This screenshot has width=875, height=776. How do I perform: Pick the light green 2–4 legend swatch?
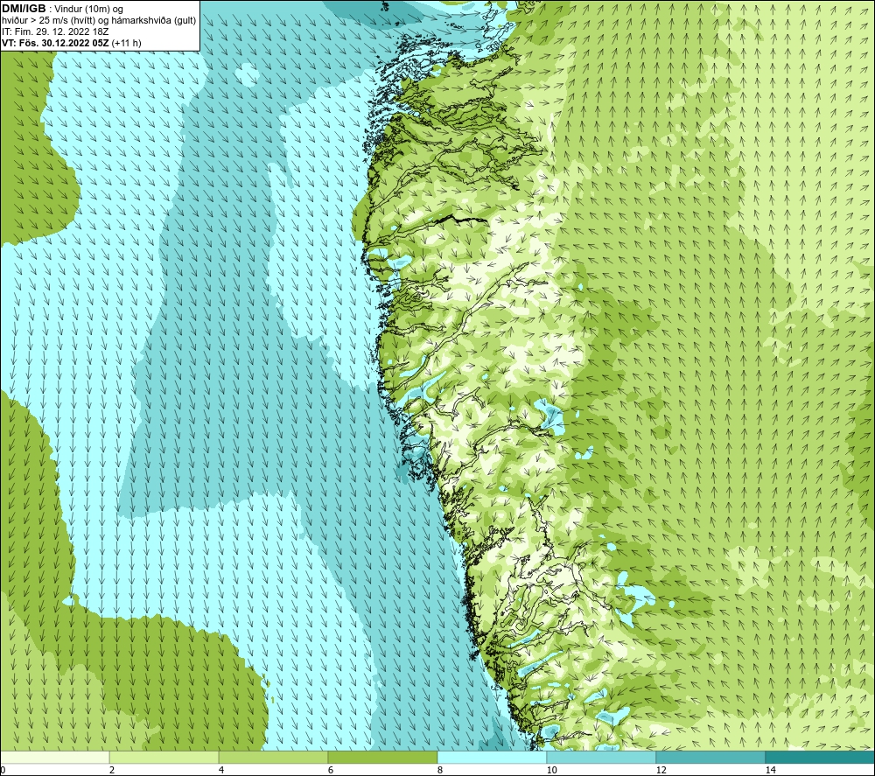pos(164,757)
